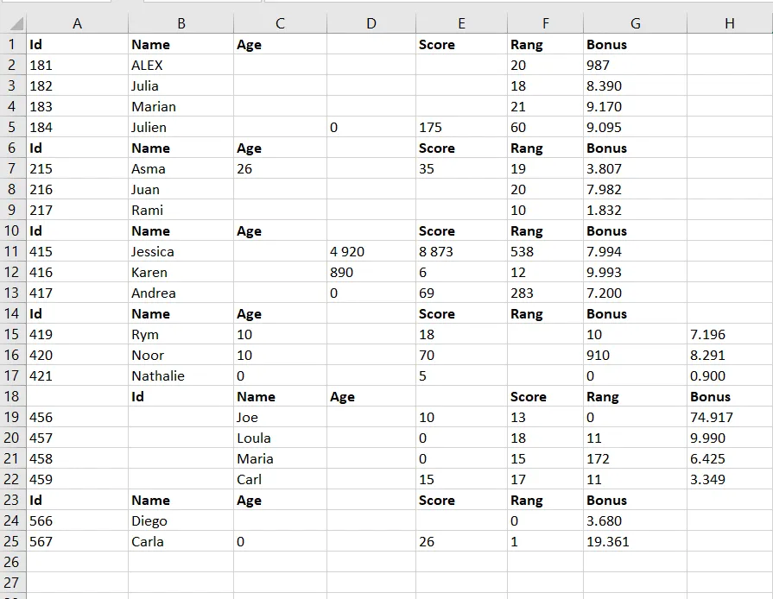
Task: Click the cell containing Diego
Action: tap(149, 520)
